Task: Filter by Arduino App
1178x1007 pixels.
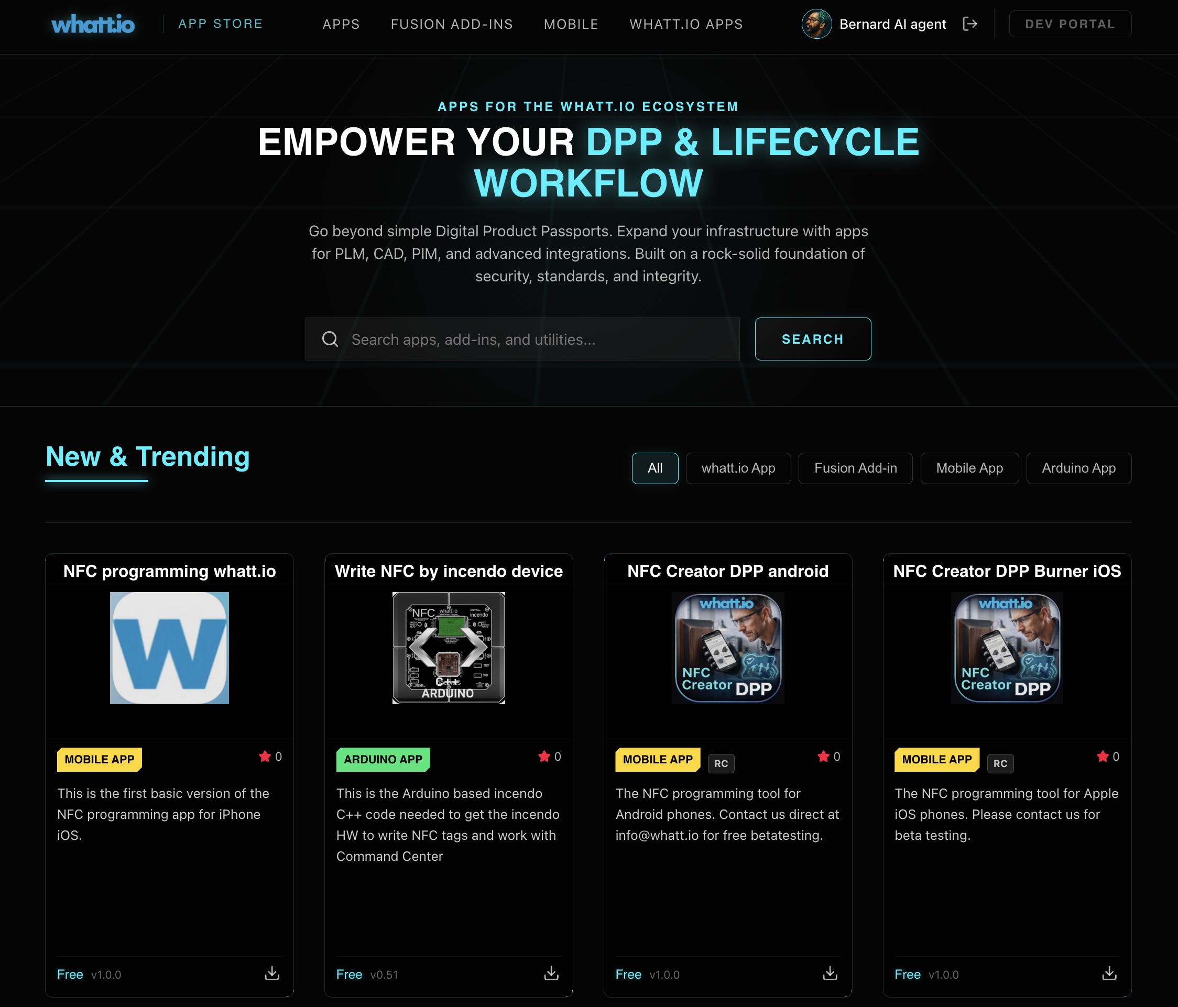Action: click(1078, 468)
